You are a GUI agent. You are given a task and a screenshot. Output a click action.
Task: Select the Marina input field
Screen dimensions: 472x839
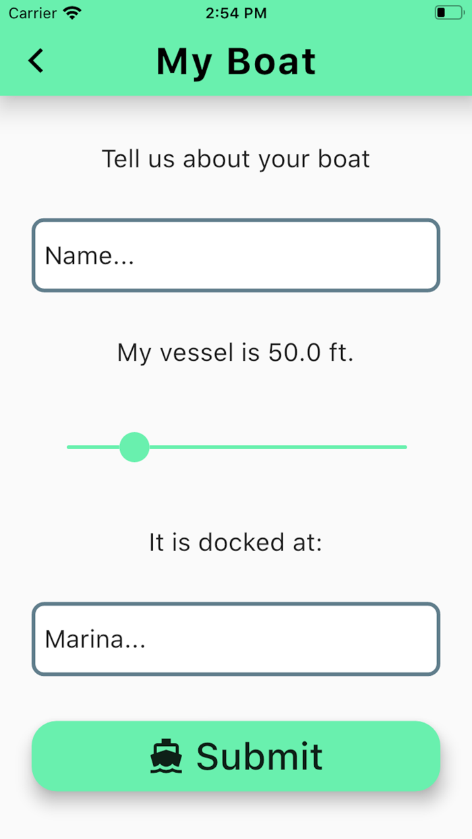[236, 639]
